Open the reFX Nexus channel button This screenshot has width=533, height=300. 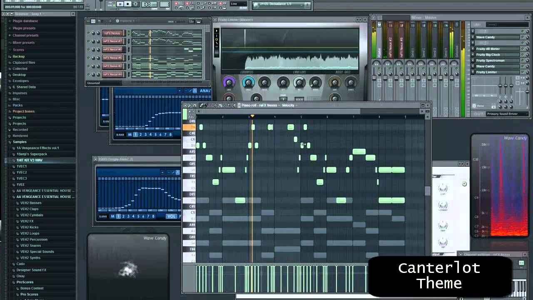[113, 33]
